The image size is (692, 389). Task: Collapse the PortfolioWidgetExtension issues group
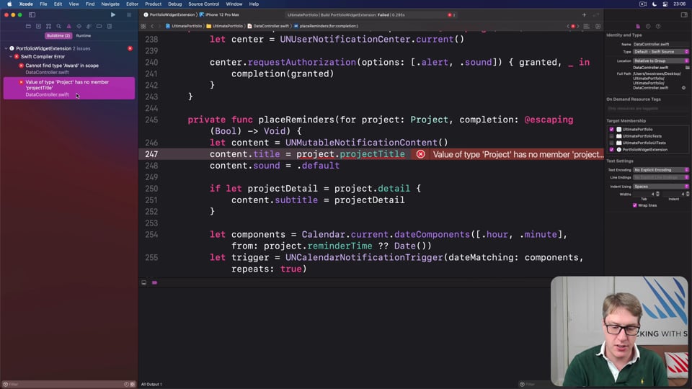tap(6, 48)
